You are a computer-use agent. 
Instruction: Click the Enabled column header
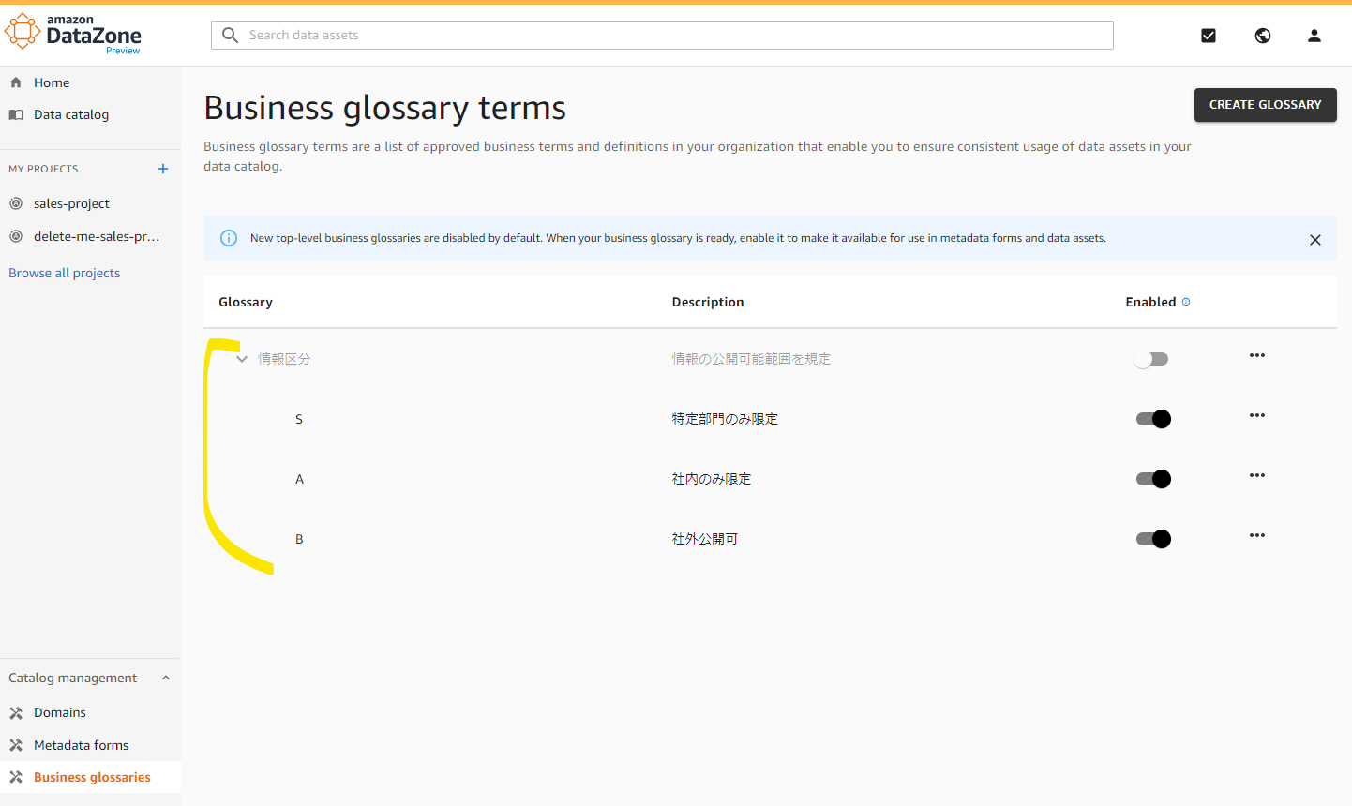tap(1150, 302)
